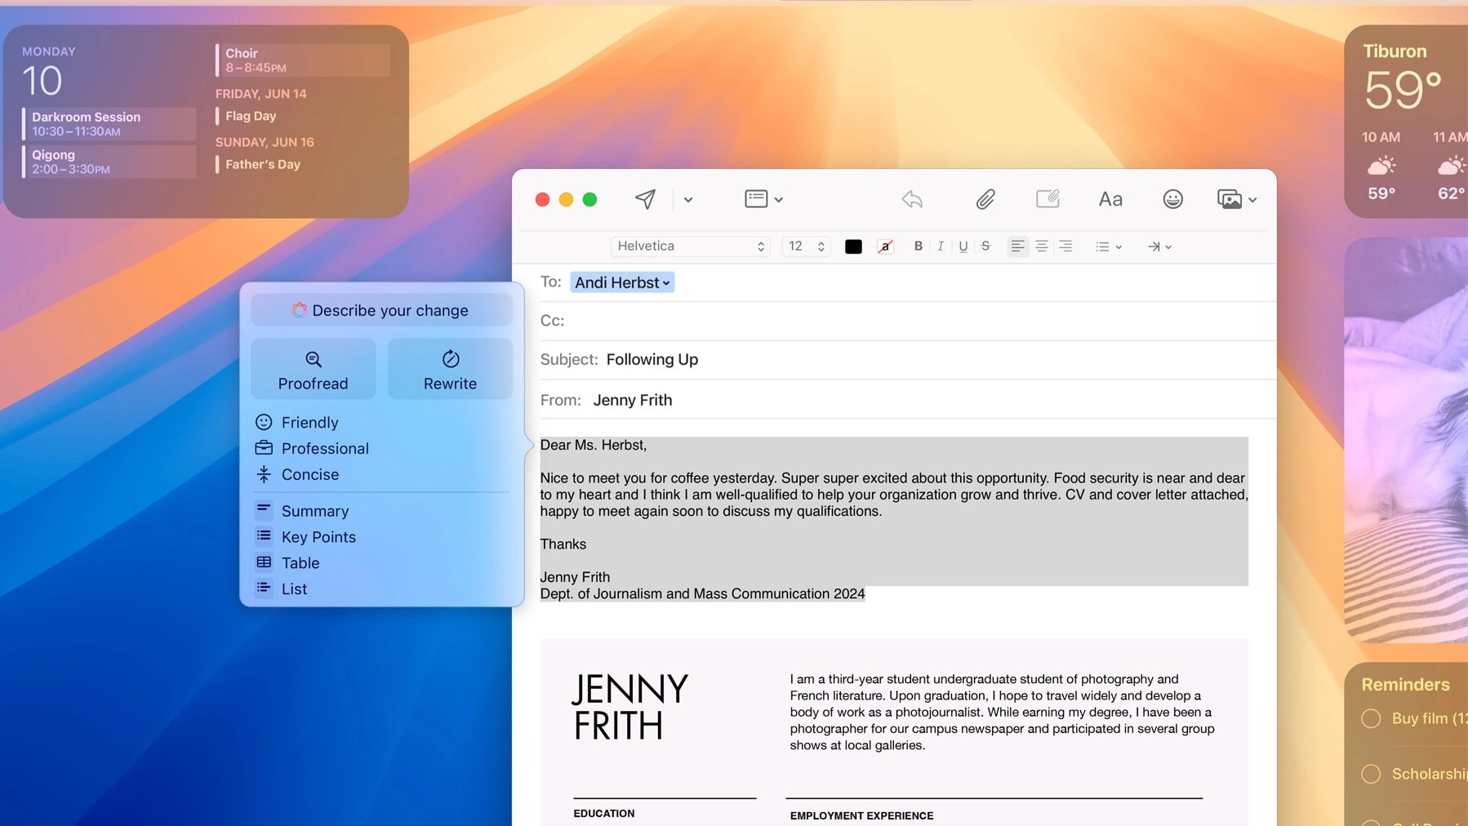The image size is (1468, 826).
Task: Click the undo arrow icon
Action: click(912, 199)
